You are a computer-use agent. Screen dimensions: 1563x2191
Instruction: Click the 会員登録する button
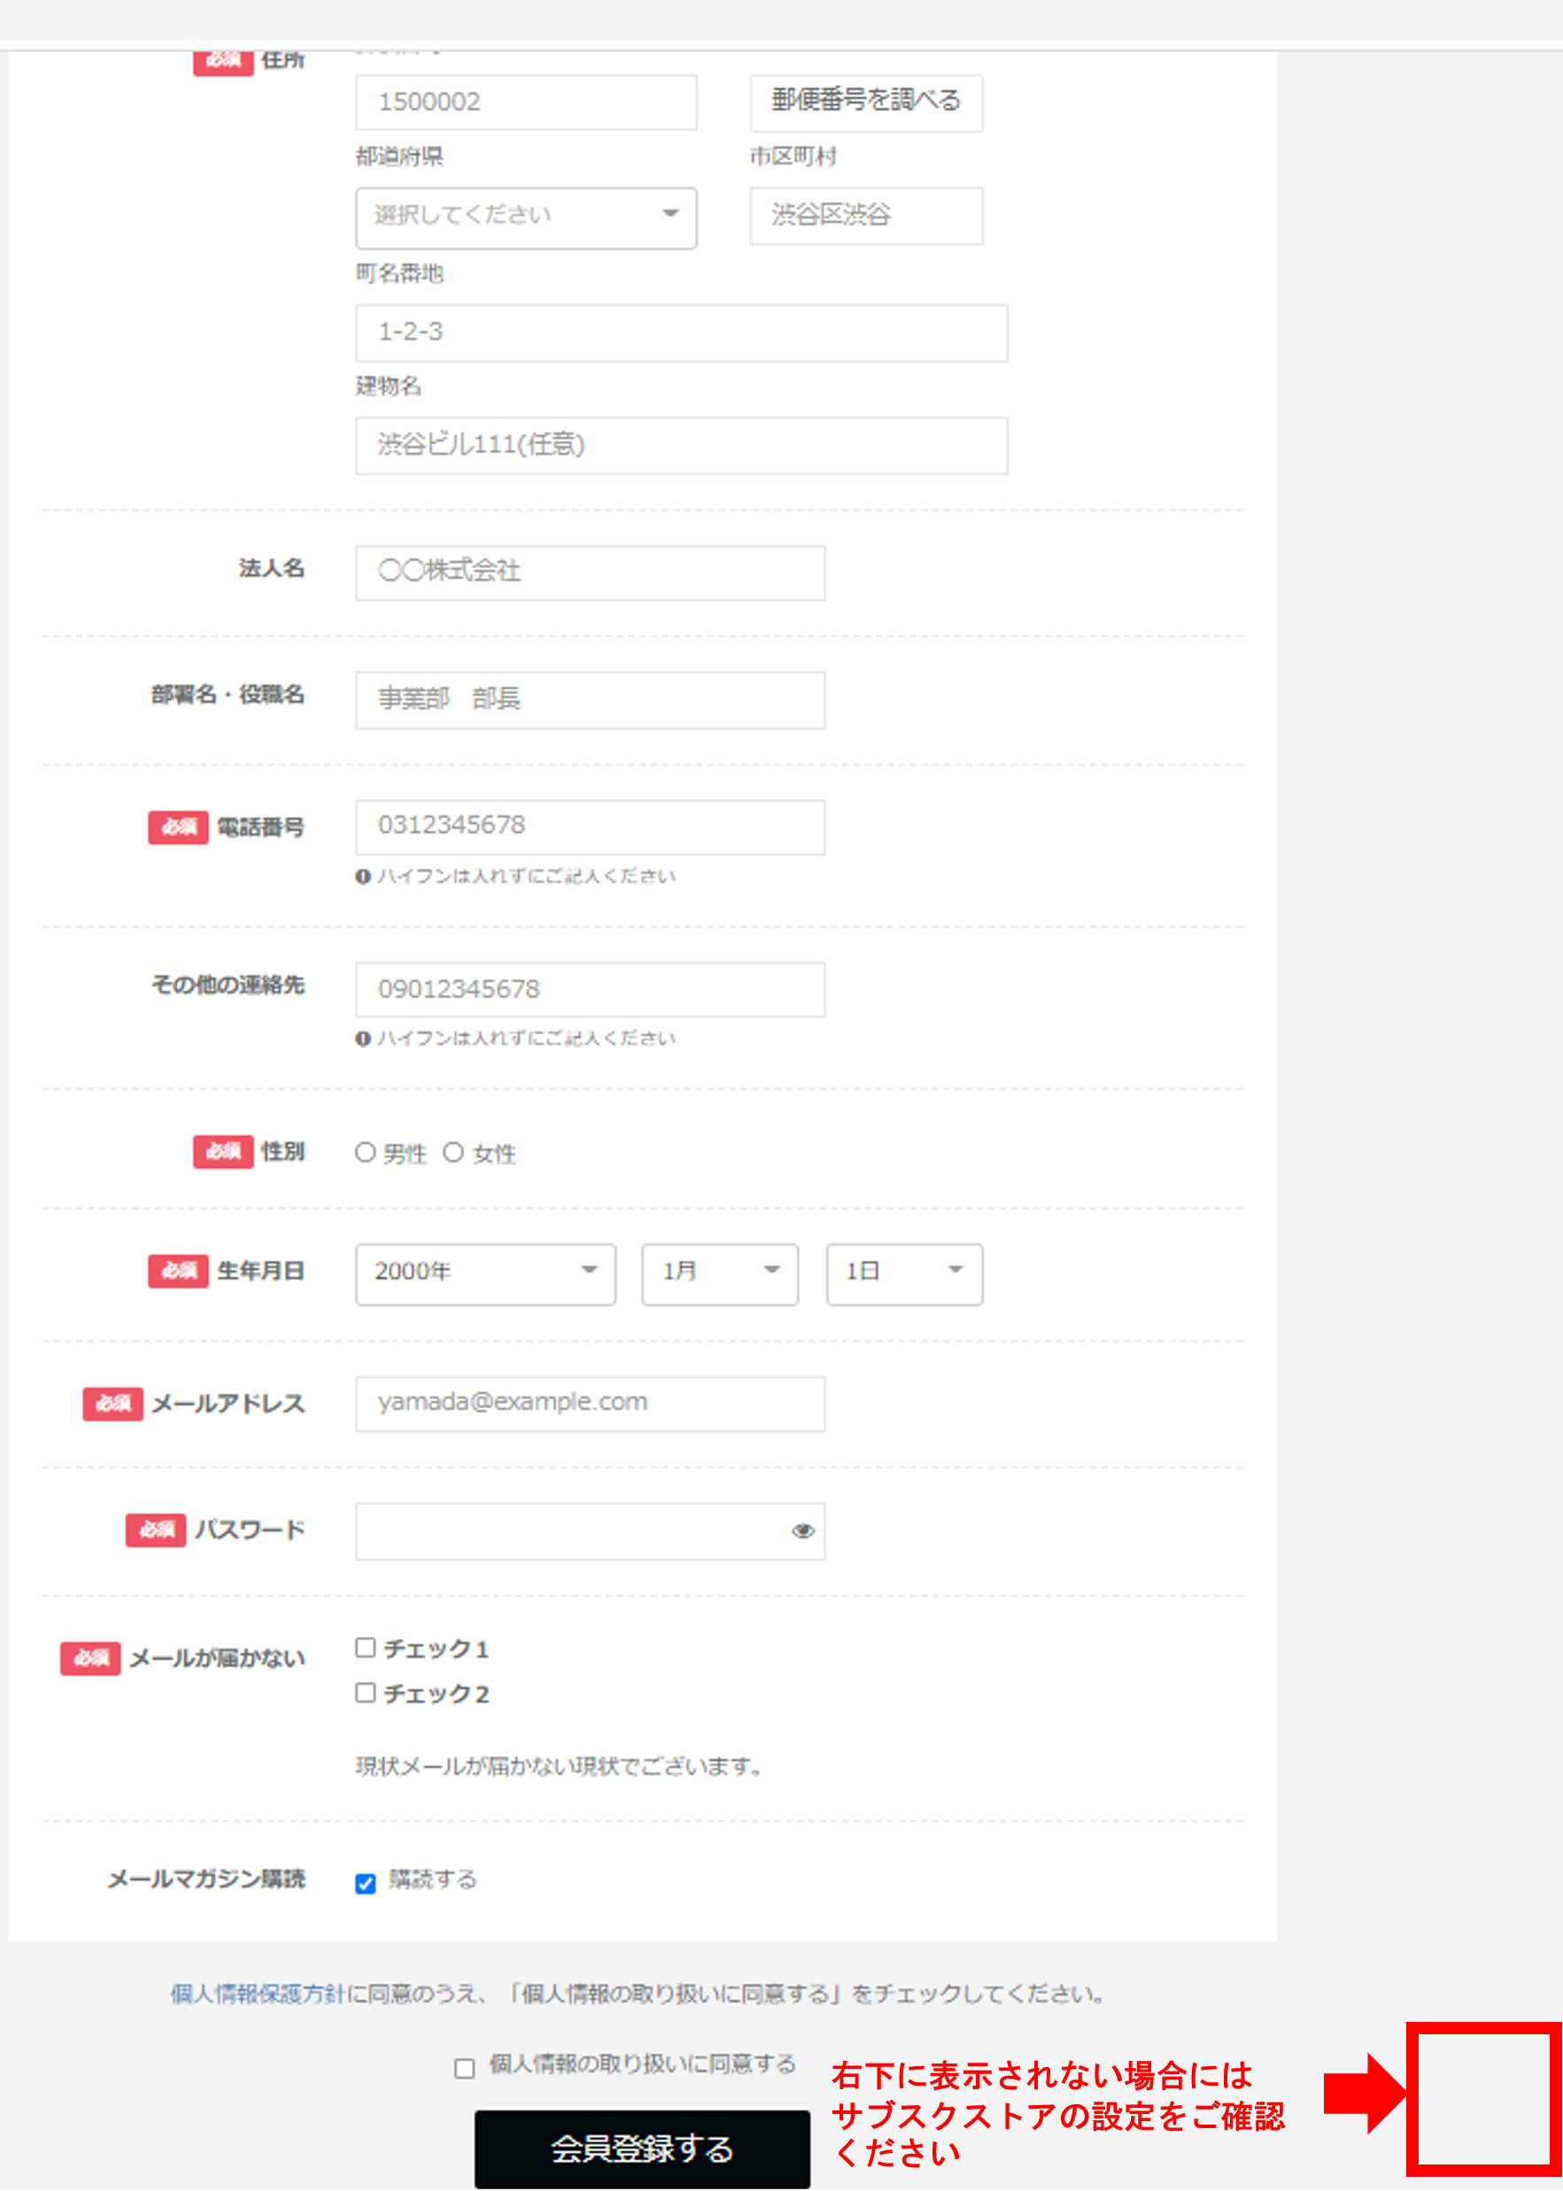[642, 2149]
